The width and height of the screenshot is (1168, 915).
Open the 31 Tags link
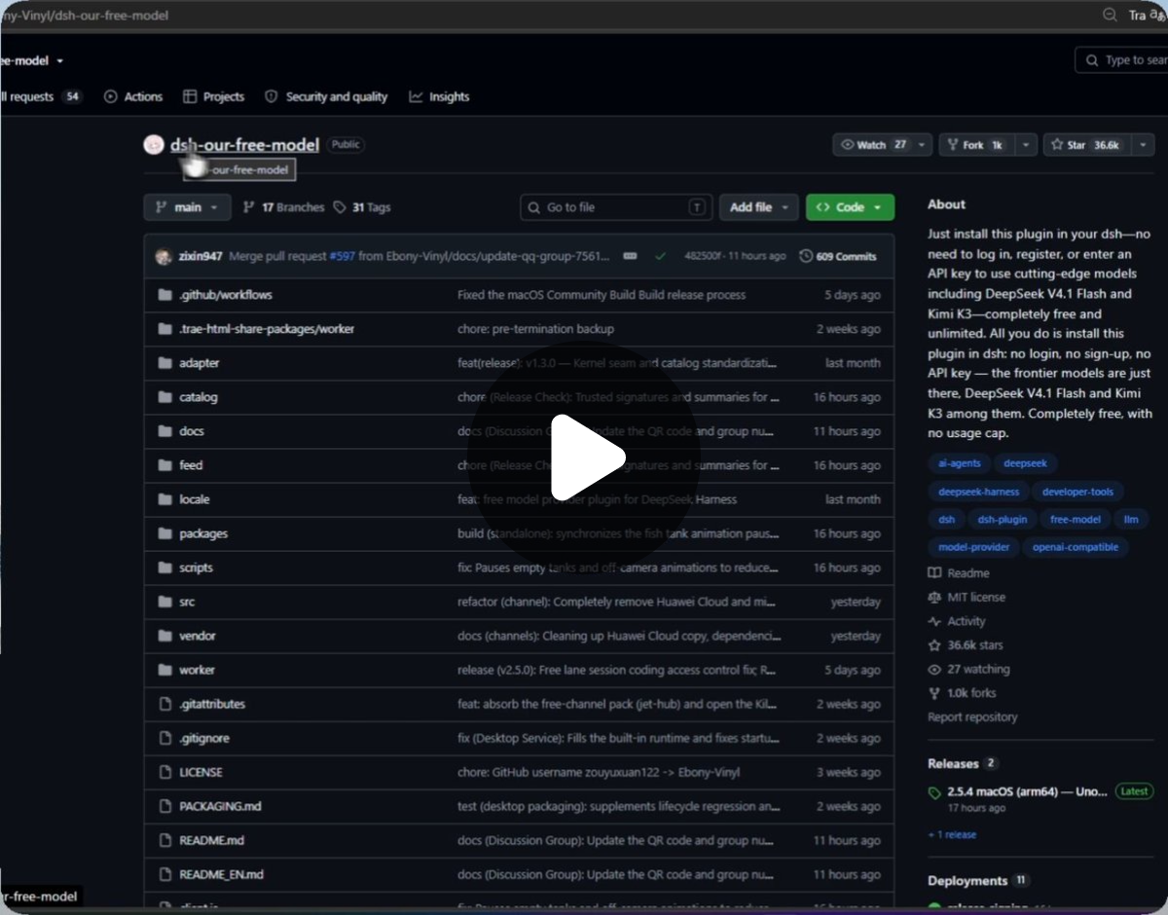pyautogui.click(x=362, y=207)
